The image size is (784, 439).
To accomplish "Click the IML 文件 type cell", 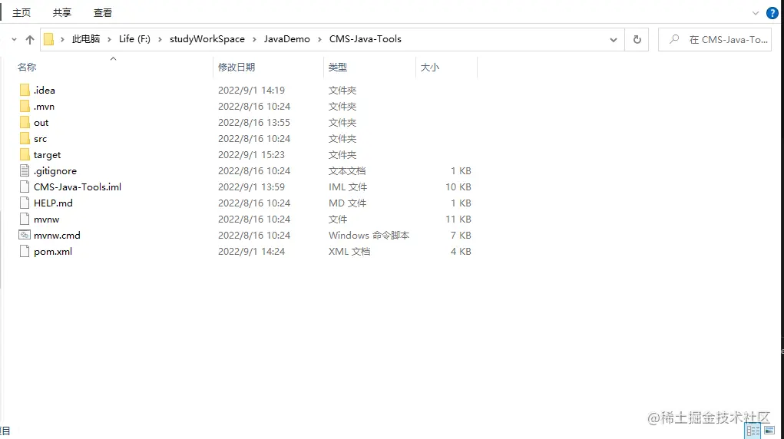I will [348, 187].
